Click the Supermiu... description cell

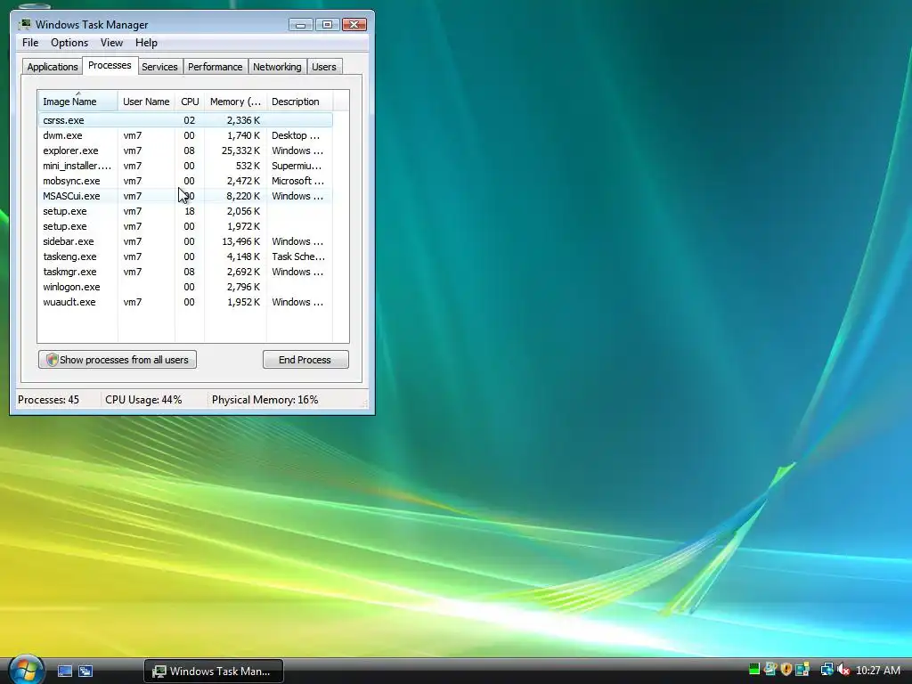tap(297, 166)
